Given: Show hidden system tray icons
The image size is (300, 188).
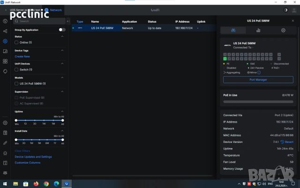Looking at the screenshot, I should click(x=239, y=184).
